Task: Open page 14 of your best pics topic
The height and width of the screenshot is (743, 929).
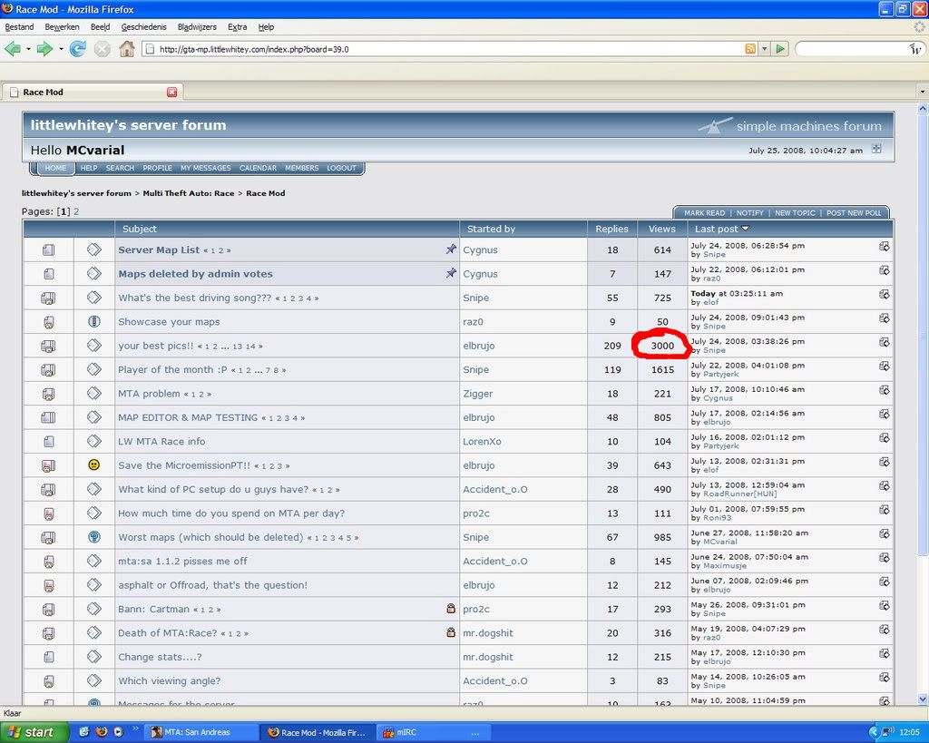Action: (250, 346)
